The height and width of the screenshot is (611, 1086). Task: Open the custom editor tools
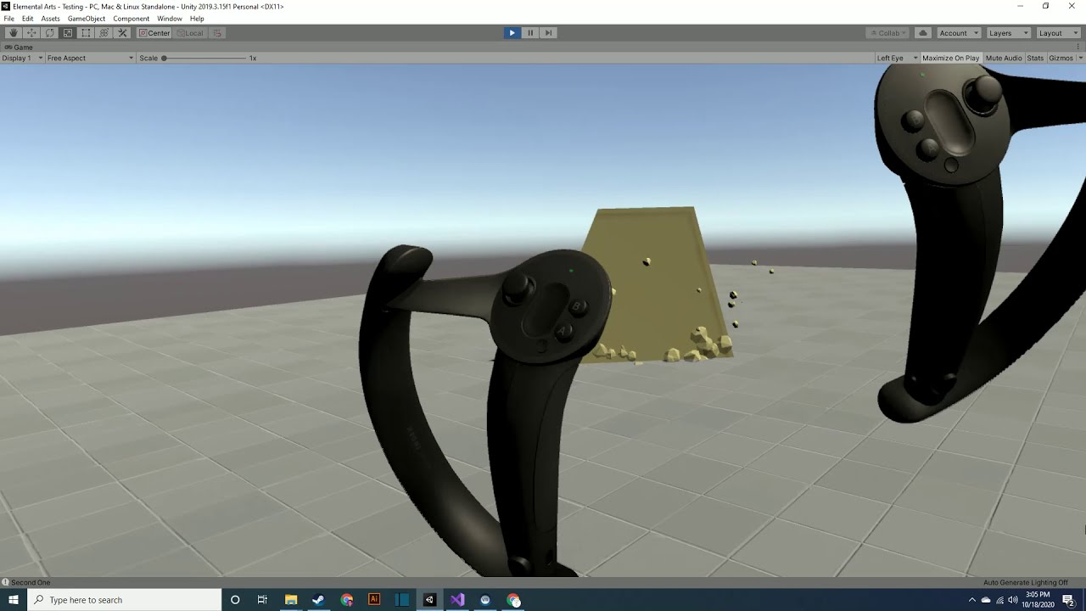click(x=122, y=33)
